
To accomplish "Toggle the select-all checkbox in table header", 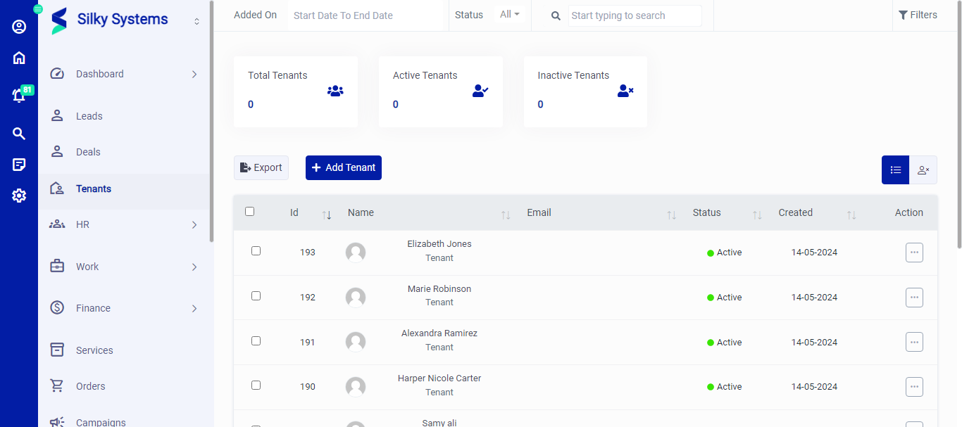I will [249, 212].
